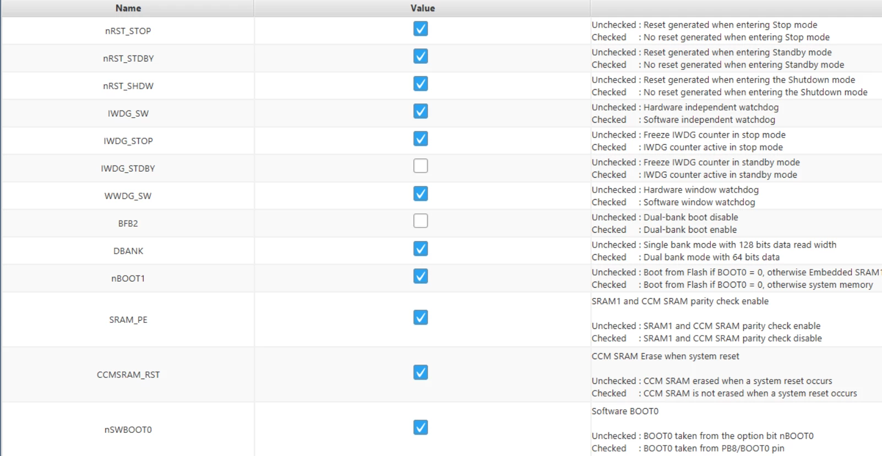Click the Name column header
This screenshot has height=456, width=882.
[x=128, y=8]
